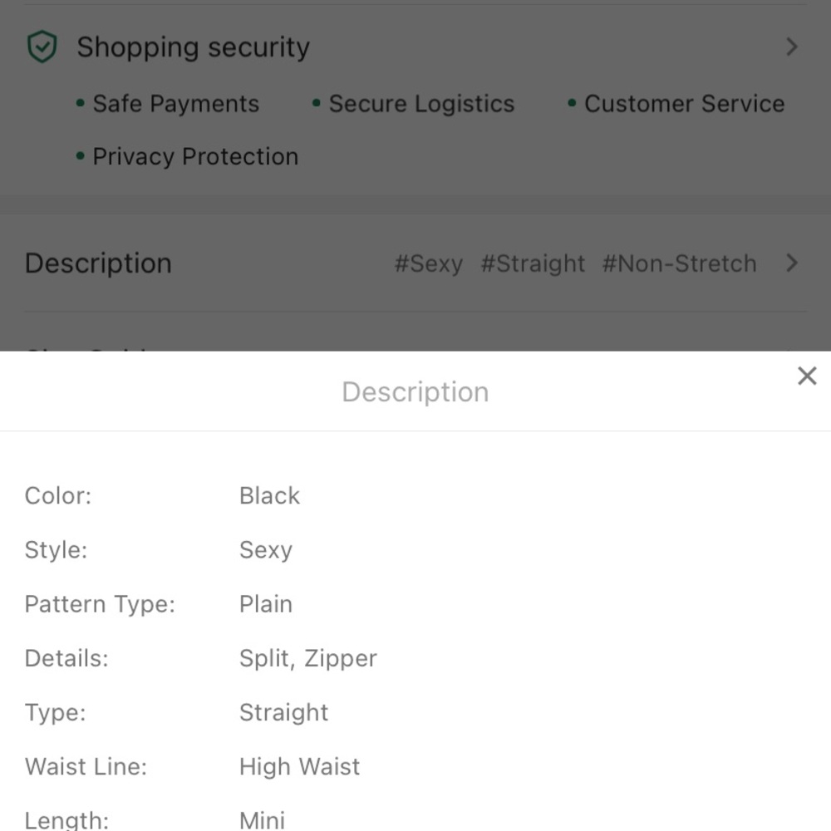Tap the Shopping security heading

point(193,47)
